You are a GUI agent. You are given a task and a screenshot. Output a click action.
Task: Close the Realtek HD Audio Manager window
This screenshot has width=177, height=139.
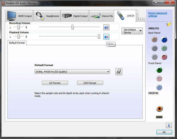click(170, 2)
